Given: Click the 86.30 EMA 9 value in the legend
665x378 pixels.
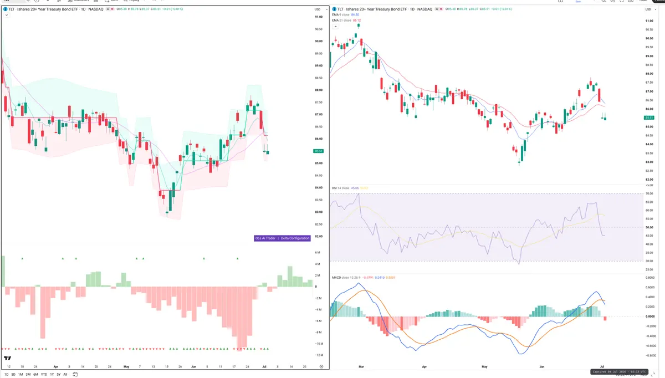Looking at the screenshot, I should tap(356, 15).
